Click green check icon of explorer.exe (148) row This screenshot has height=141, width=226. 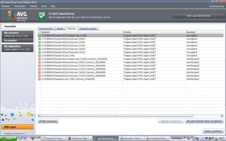[x=39, y=55]
